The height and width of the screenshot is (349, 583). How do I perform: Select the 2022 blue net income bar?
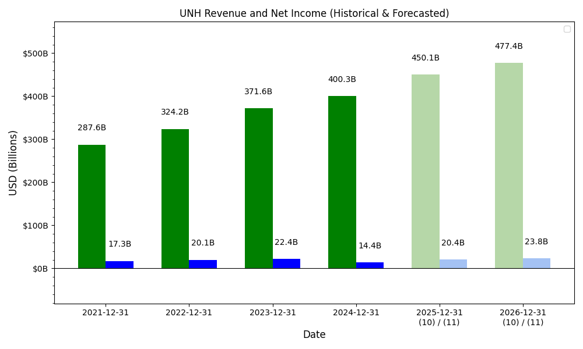point(203,264)
